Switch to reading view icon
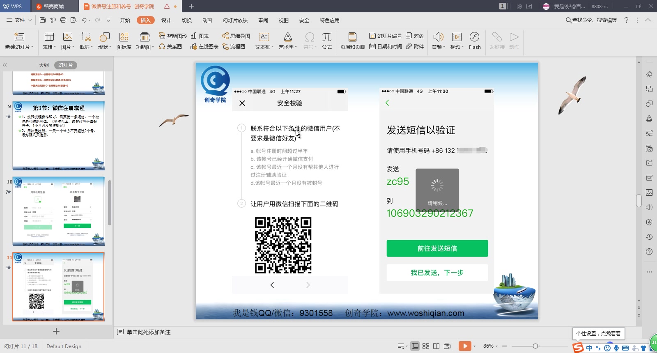The width and height of the screenshot is (657, 353). [436, 346]
